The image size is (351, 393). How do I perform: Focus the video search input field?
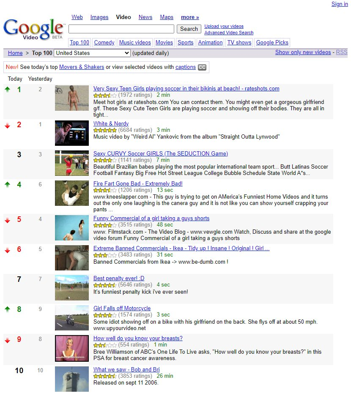point(121,29)
